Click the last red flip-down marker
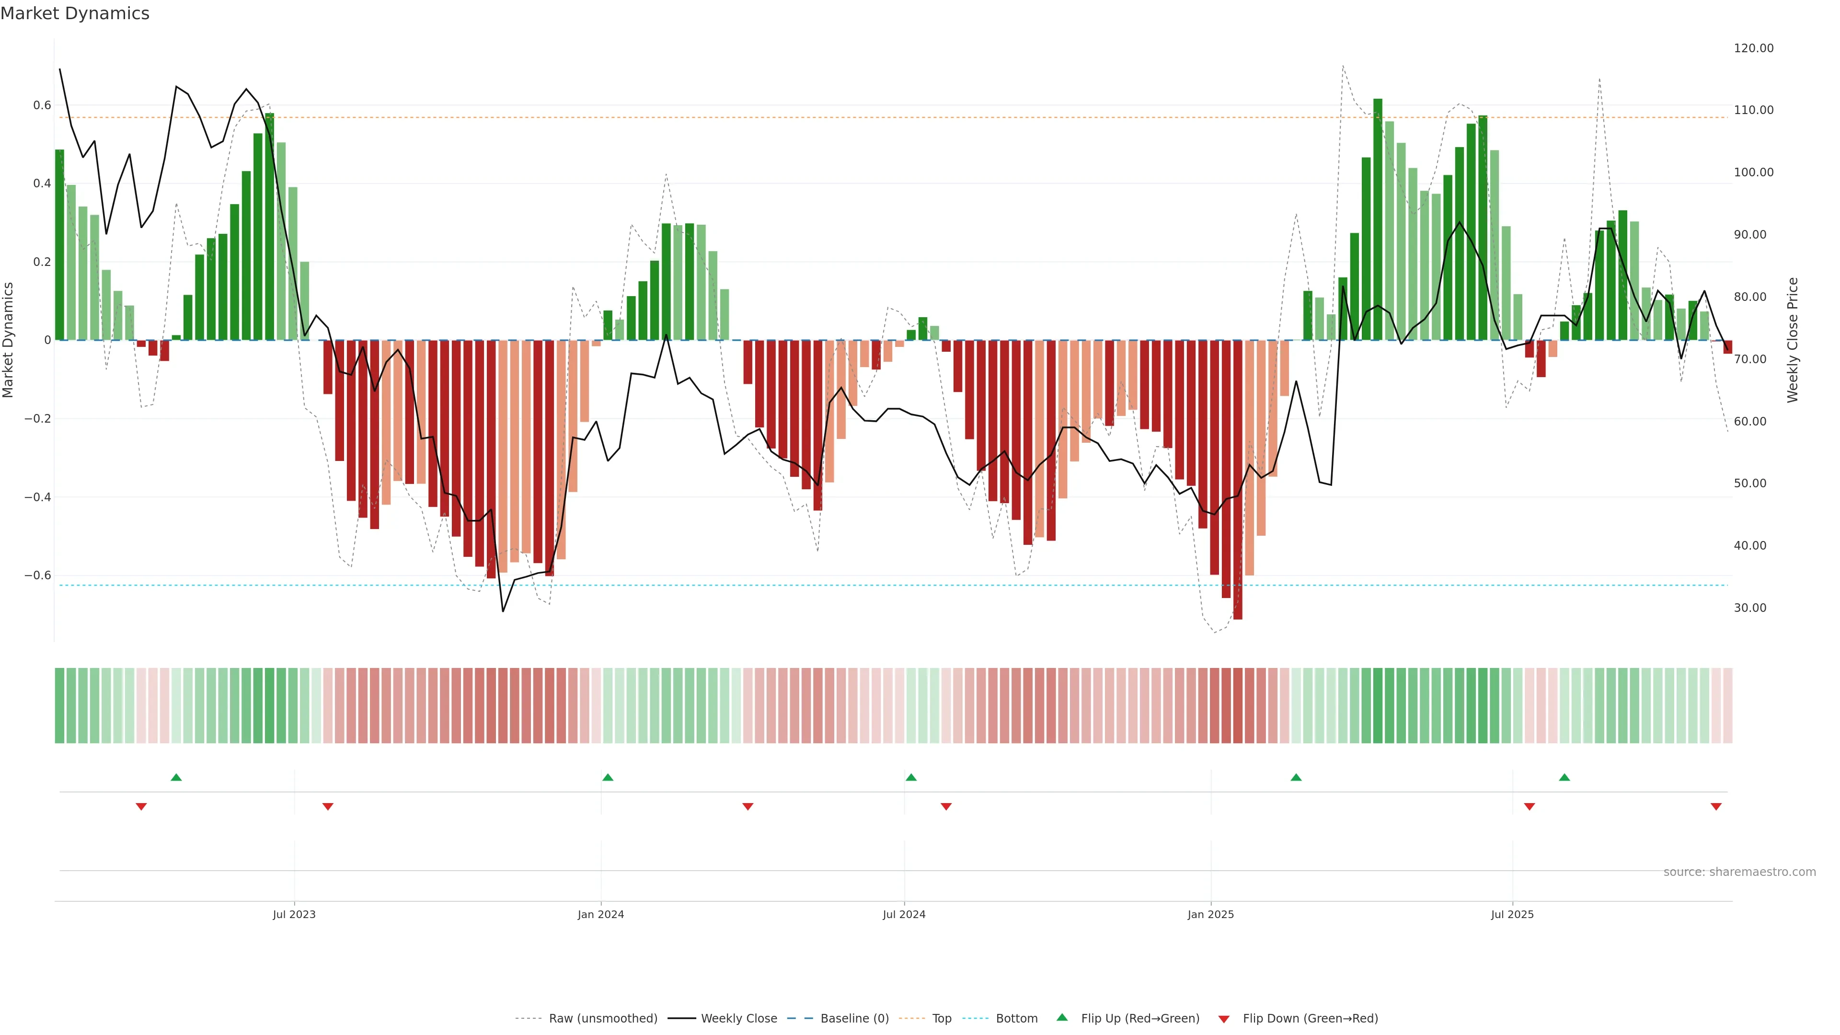Screen dimensions: 1840x1035 pos(1716,806)
